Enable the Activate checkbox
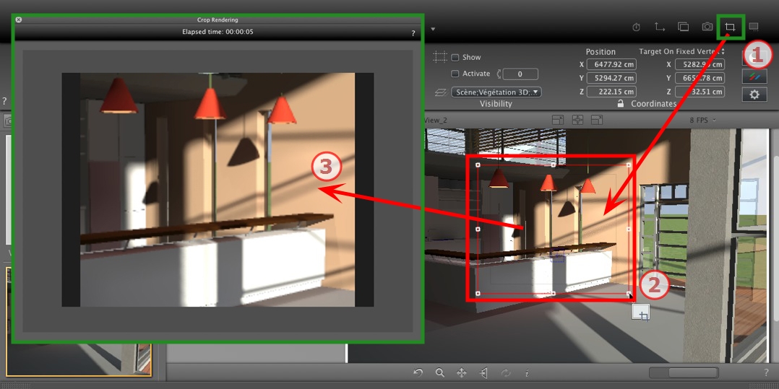 (455, 74)
